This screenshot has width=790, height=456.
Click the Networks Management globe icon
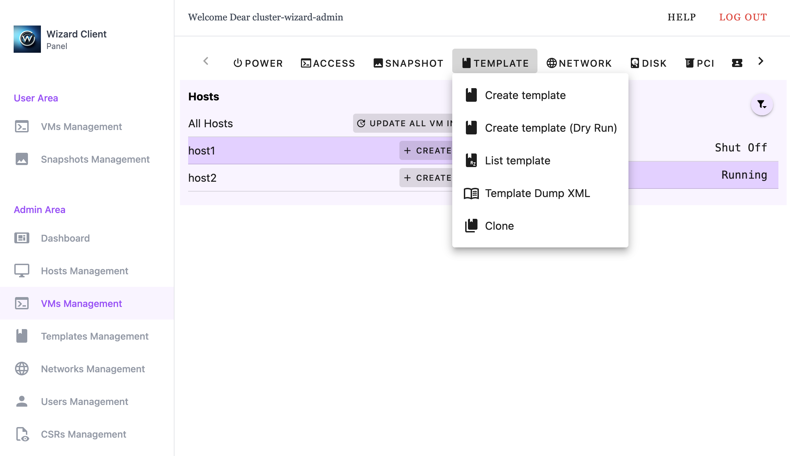(22, 369)
